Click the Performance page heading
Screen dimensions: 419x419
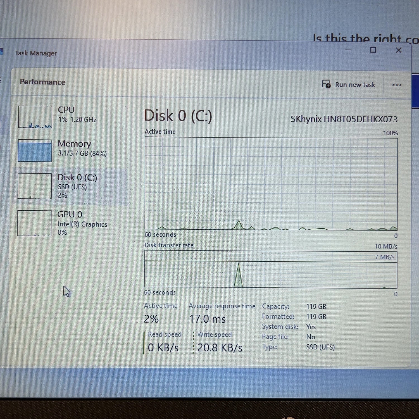point(42,82)
